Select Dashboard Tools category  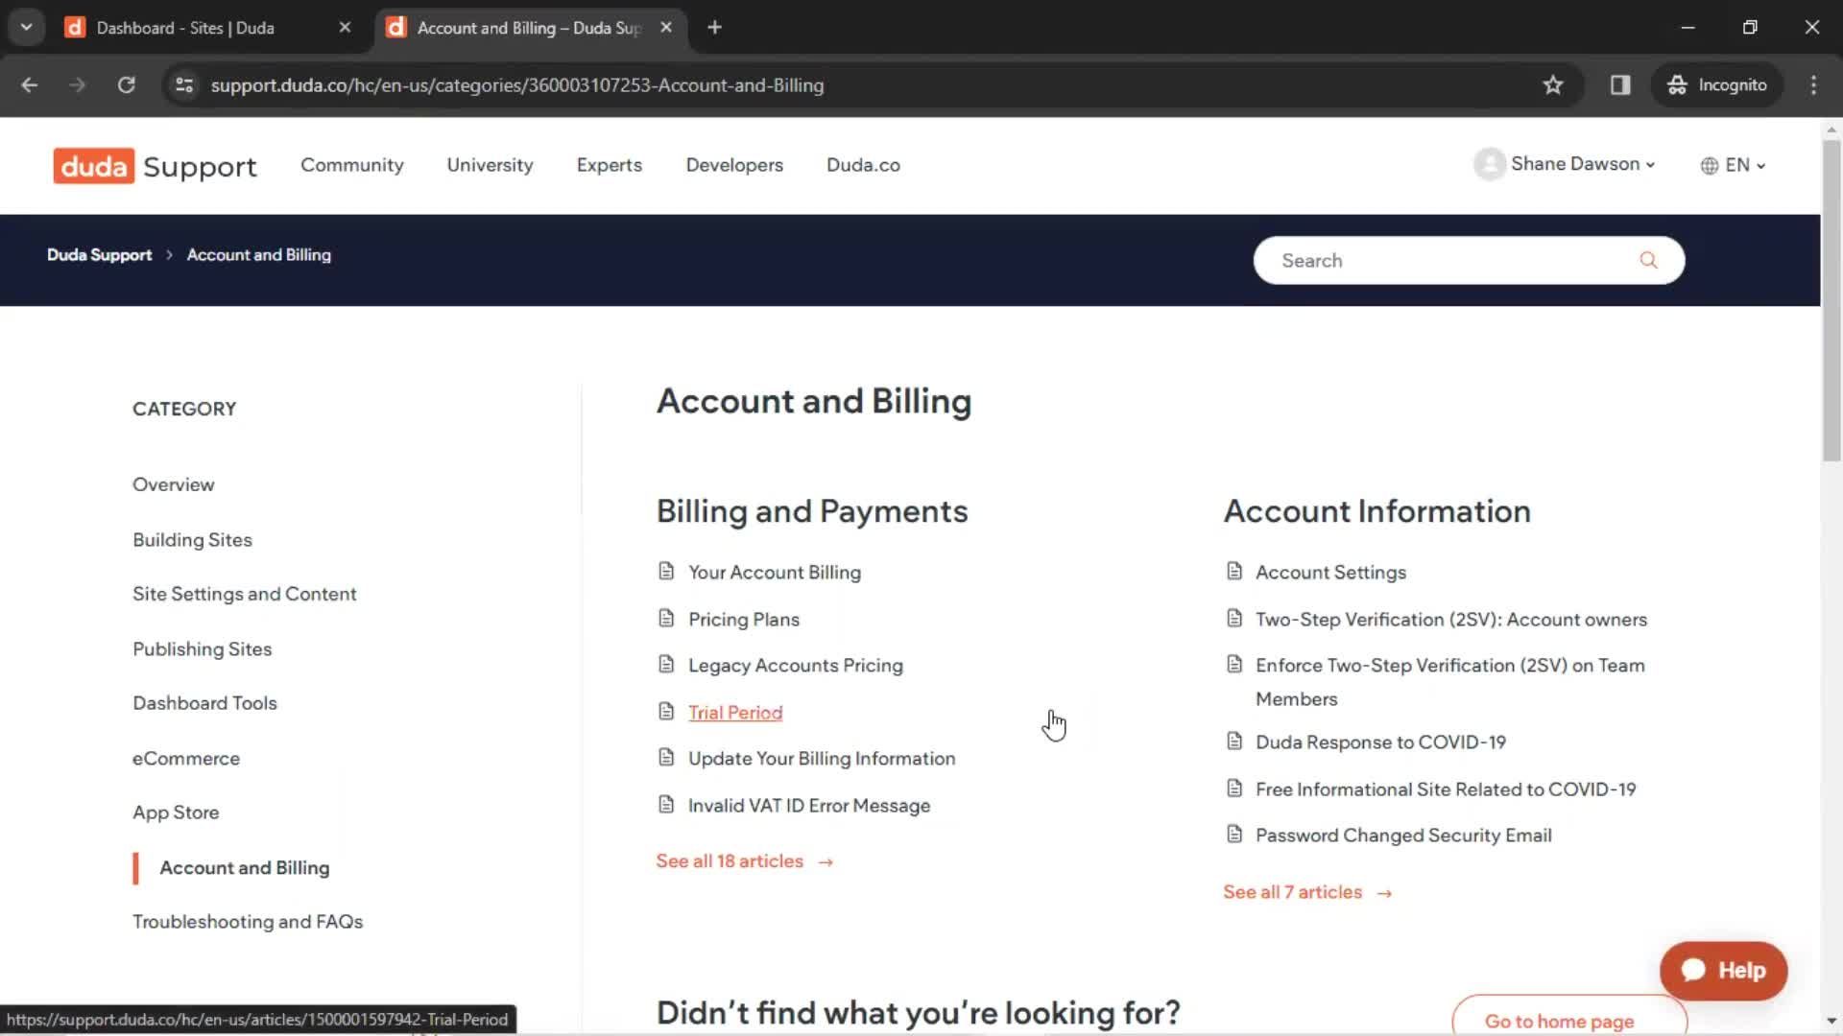pos(204,703)
